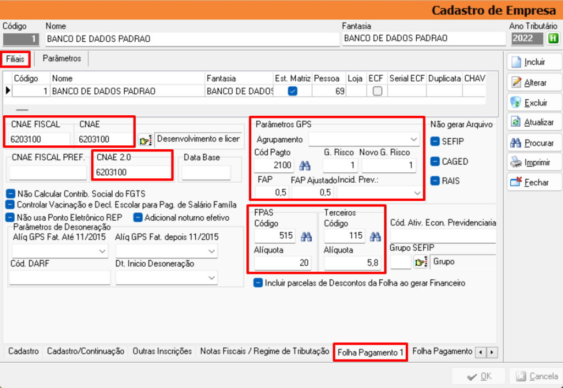Click the binoculars icon next to FPAS Código

point(306,236)
